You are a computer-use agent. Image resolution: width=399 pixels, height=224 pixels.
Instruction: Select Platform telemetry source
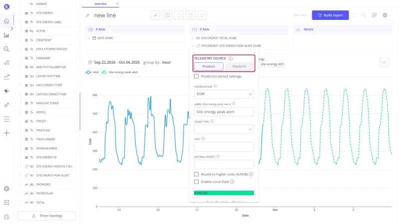click(239, 66)
